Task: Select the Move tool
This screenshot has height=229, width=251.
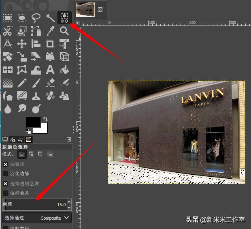Action: tap(22, 44)
